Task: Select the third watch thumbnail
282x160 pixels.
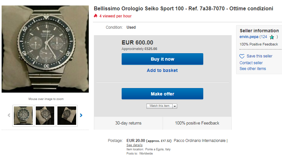Action: pos(67,115)
